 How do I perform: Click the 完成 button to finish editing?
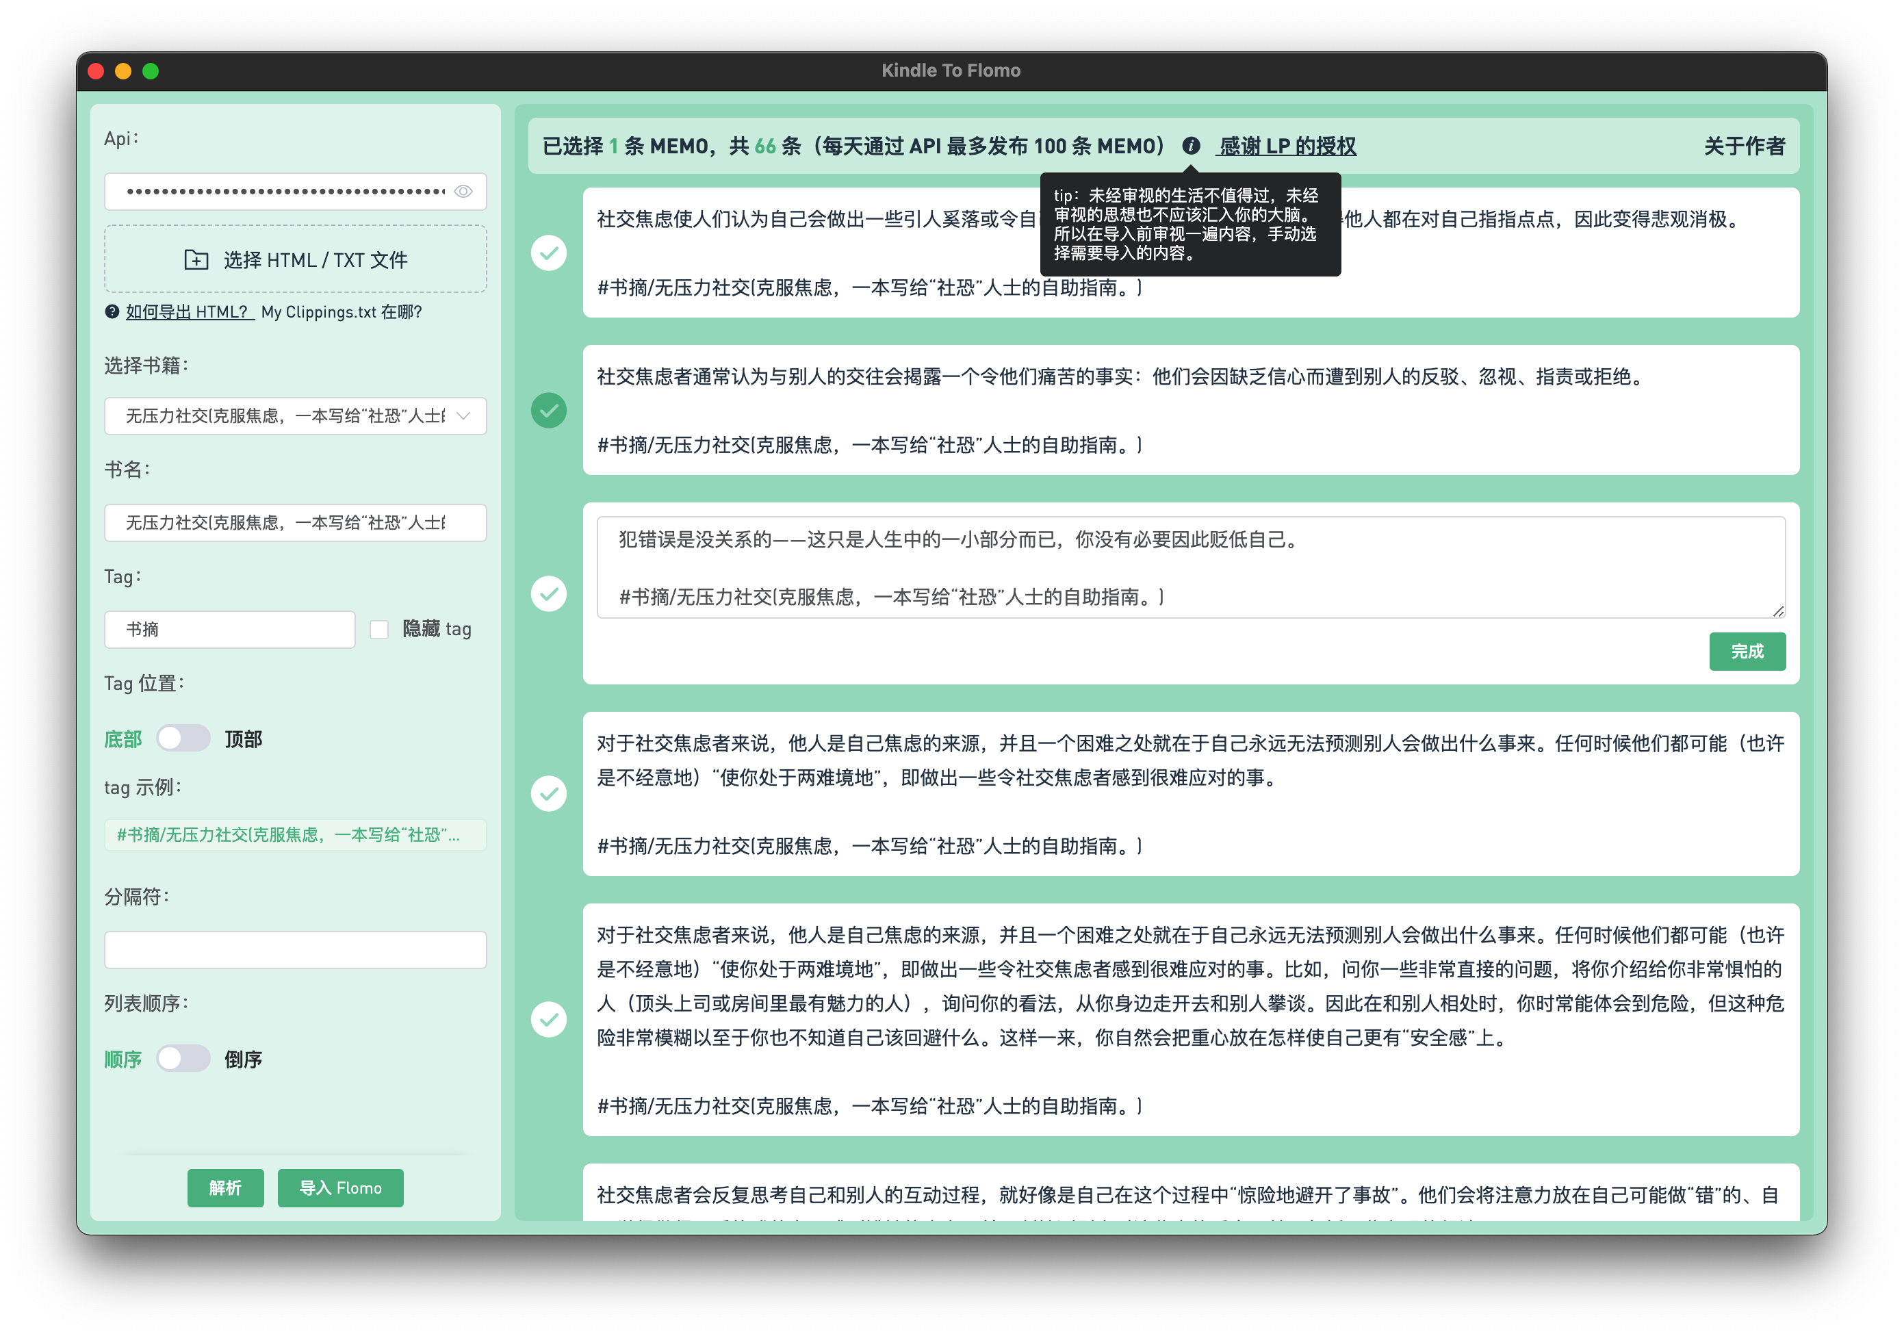[x=1747, y=651]
